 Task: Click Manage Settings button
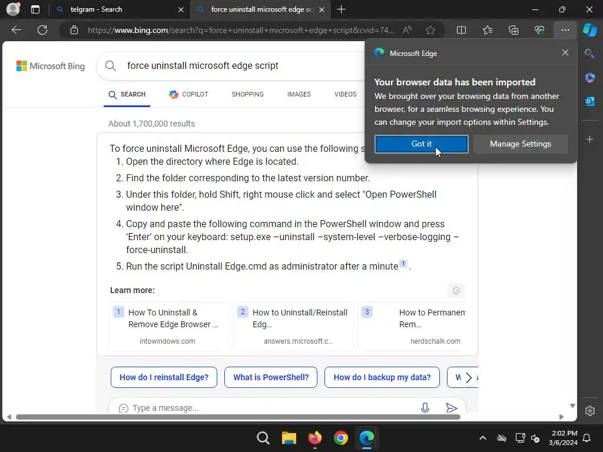521,144
